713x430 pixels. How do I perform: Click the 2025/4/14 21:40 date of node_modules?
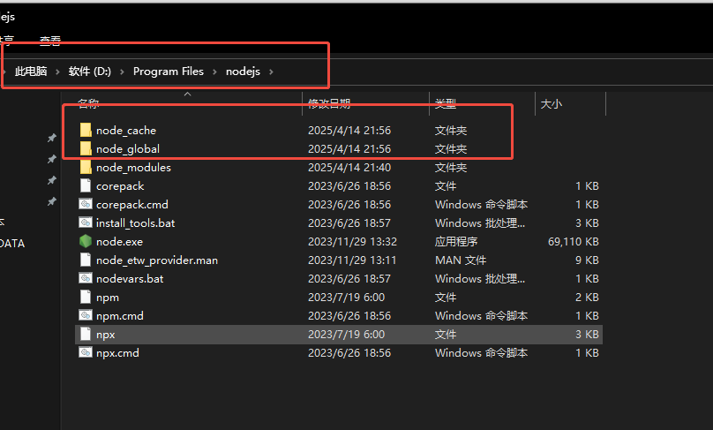349,168
